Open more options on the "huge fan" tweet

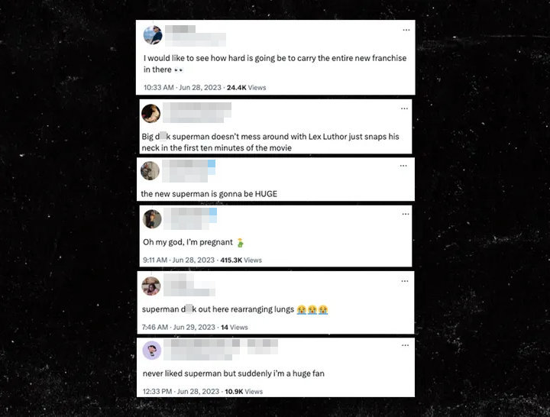[405, 345]
